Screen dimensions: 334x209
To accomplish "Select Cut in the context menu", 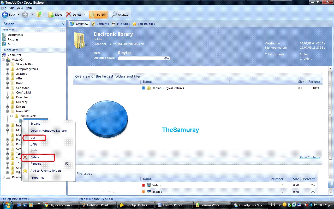I will (x=33, y=138).
